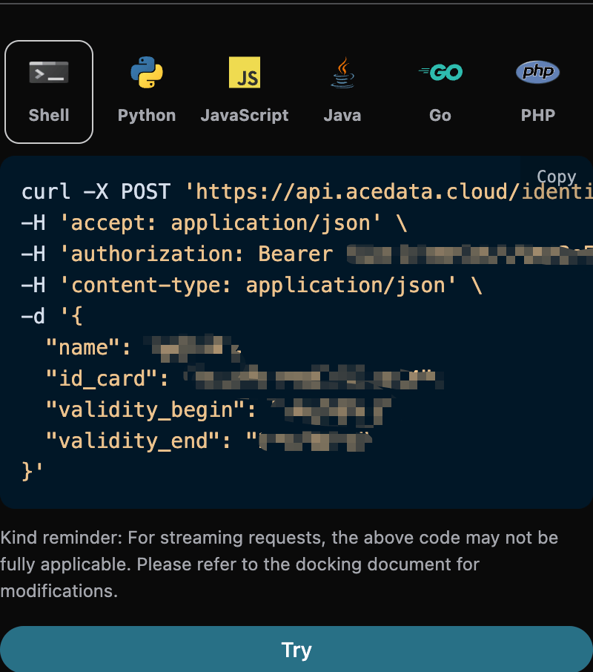593x672 pixels.
Task: Open the Java code example tab
Action: coord(342,116)
